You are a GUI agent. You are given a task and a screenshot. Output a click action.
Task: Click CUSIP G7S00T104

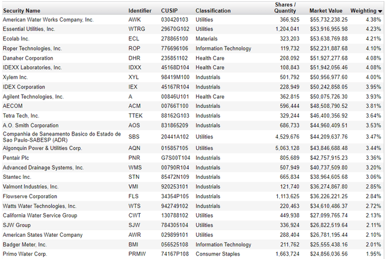click(176, 158)
